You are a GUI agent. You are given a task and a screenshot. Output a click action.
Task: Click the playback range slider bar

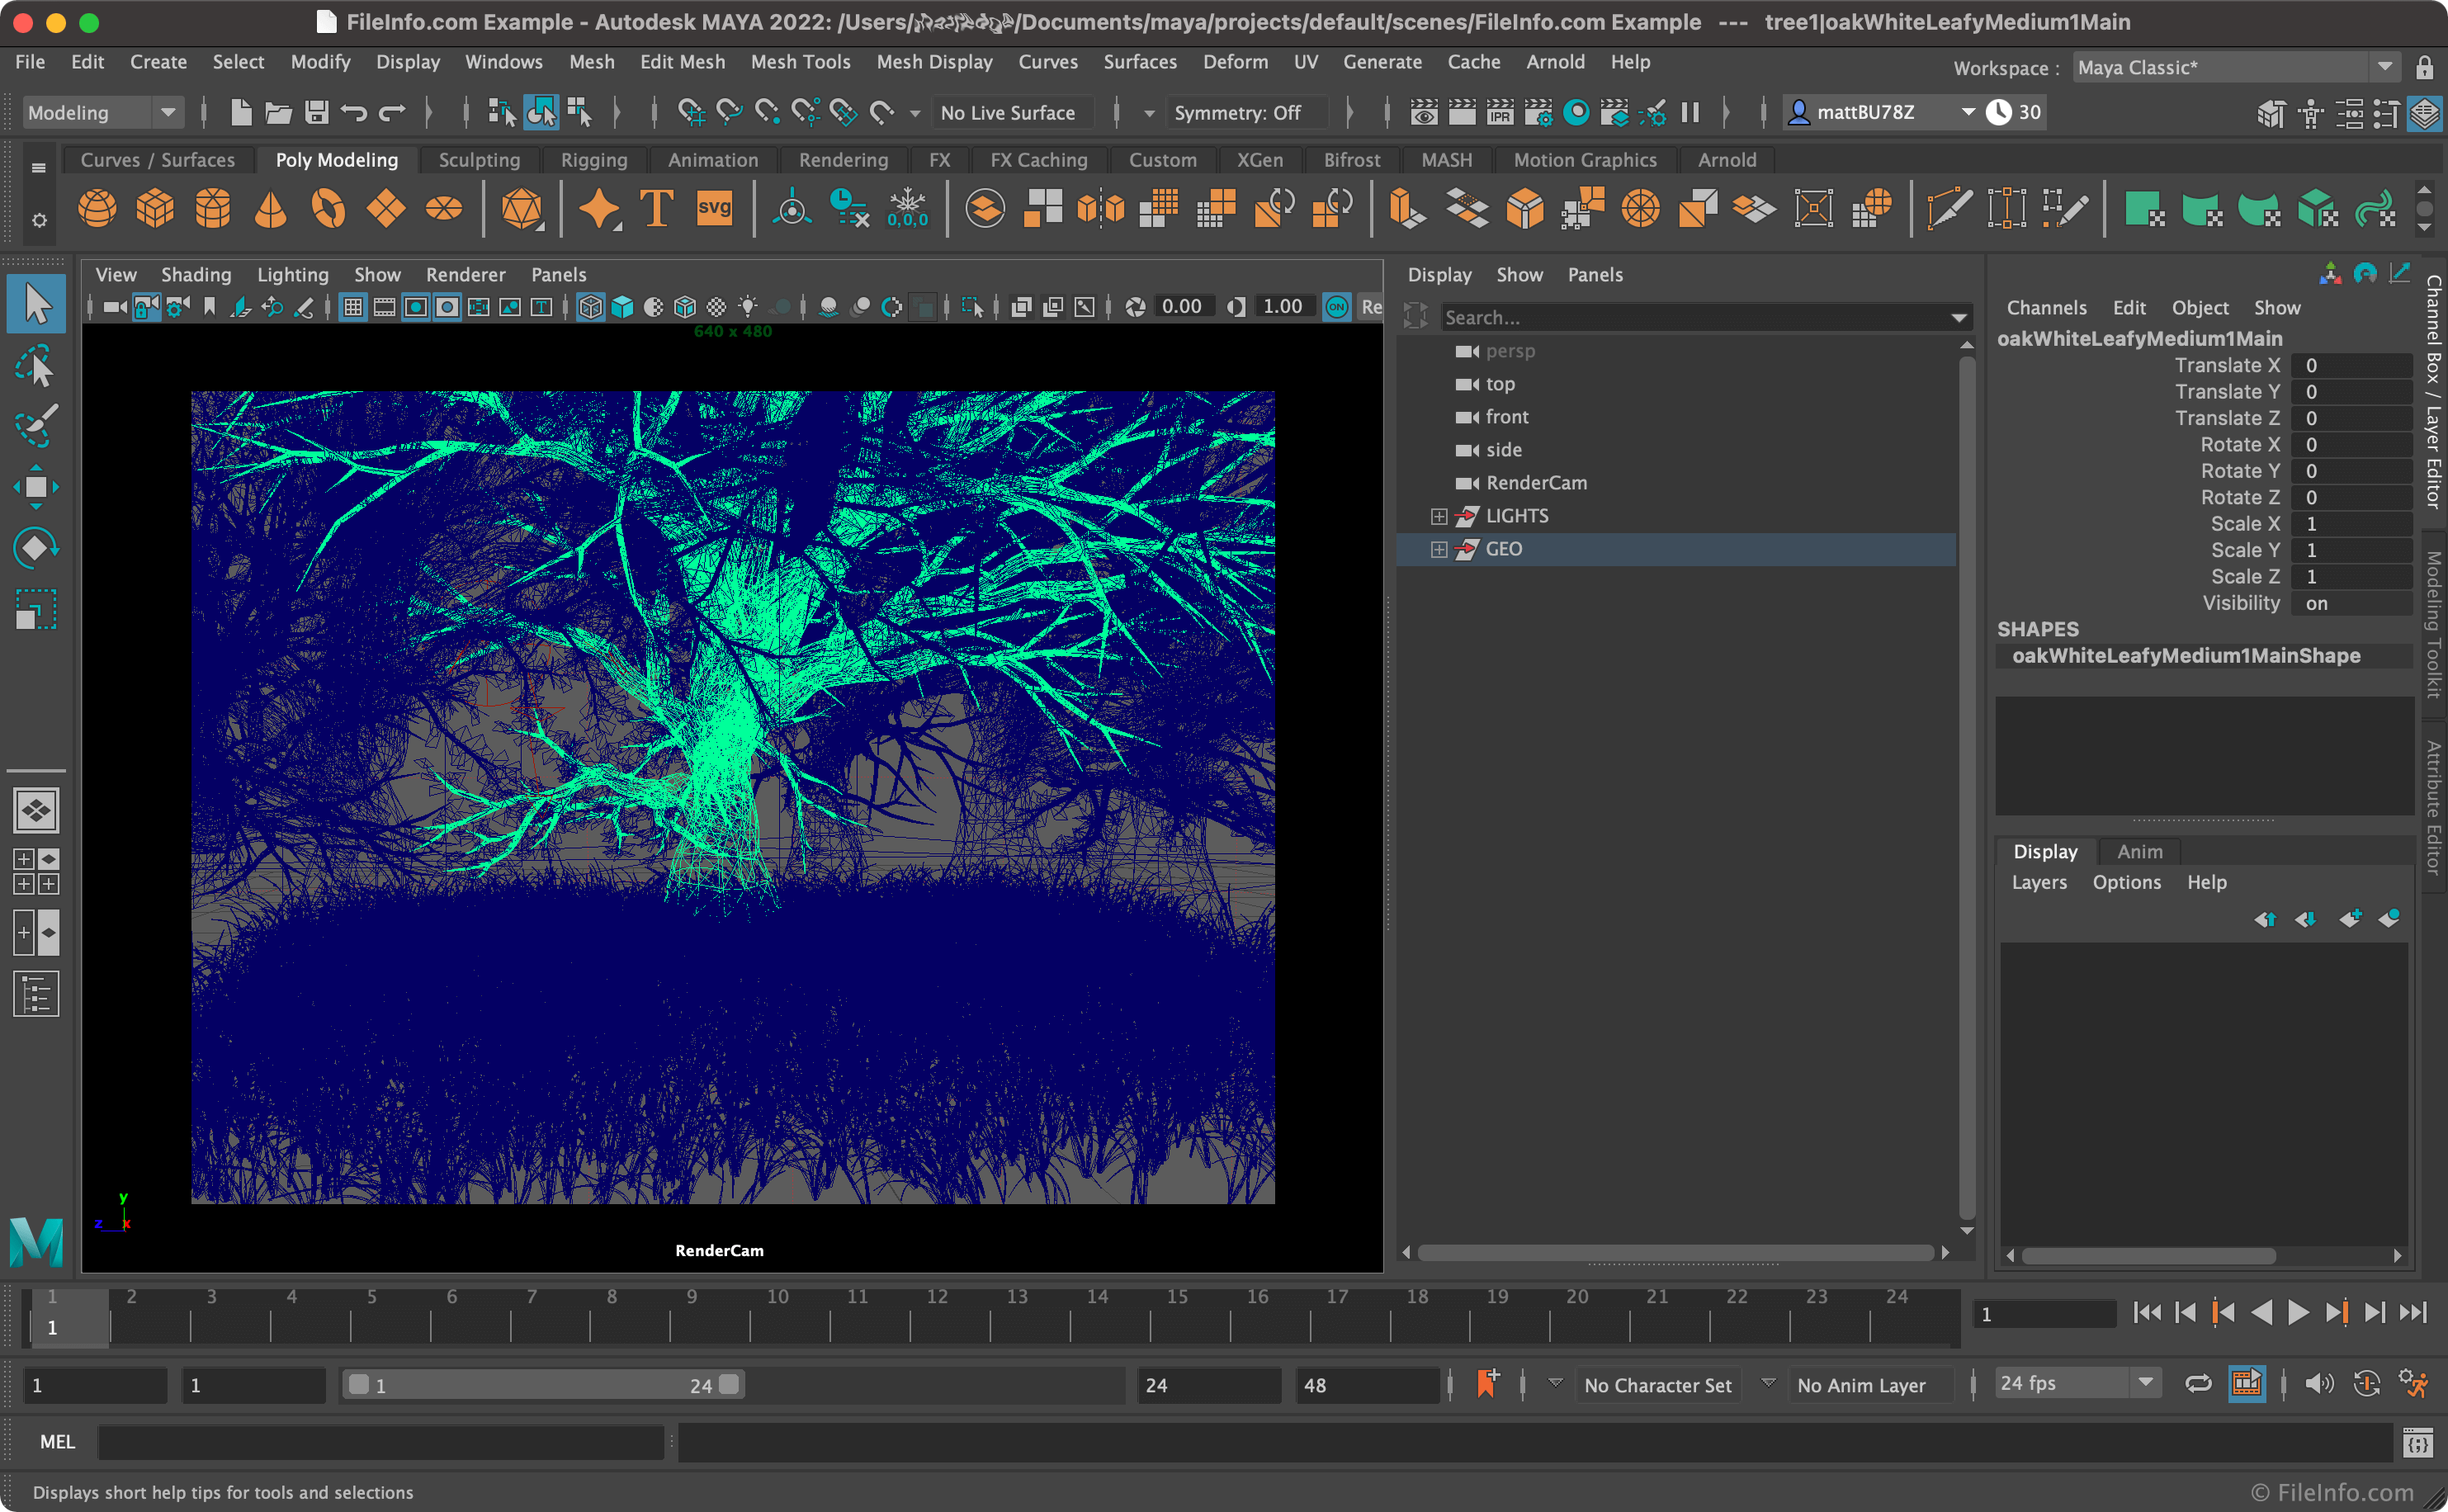(x=543, y=1385)
